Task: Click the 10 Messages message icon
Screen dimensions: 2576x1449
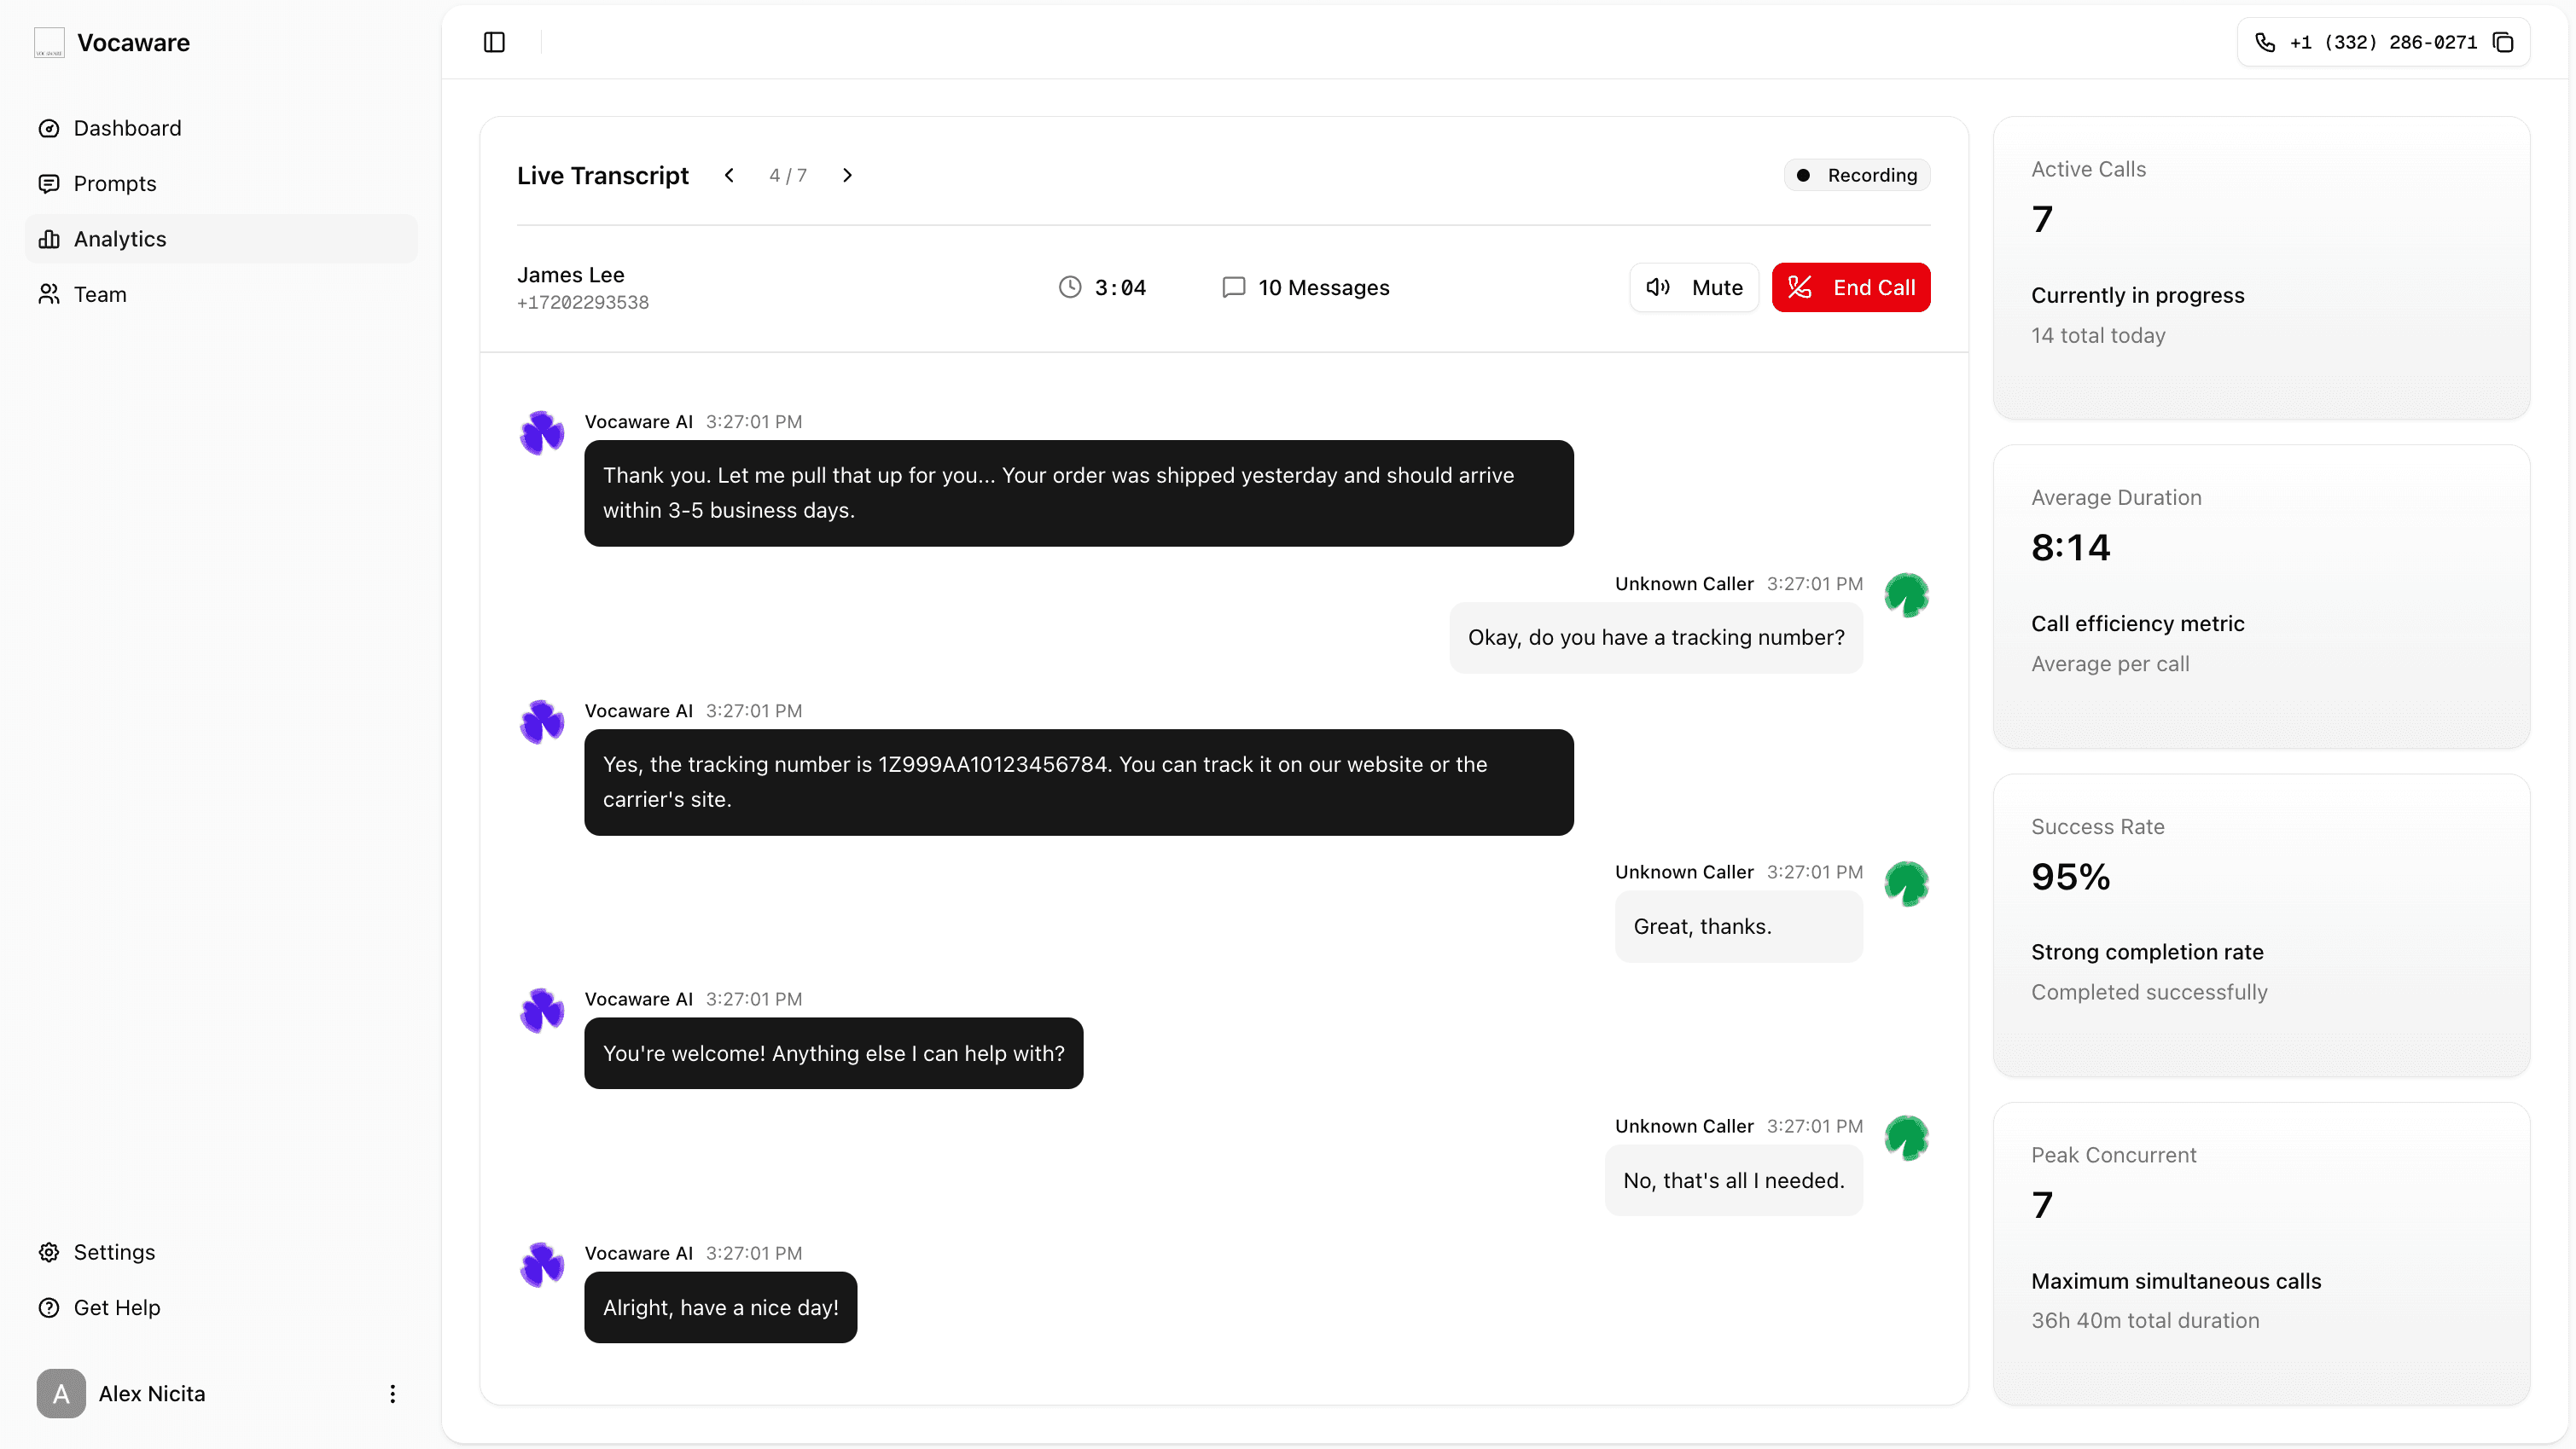Action: pyautogui.click(x=1233, y=287)
